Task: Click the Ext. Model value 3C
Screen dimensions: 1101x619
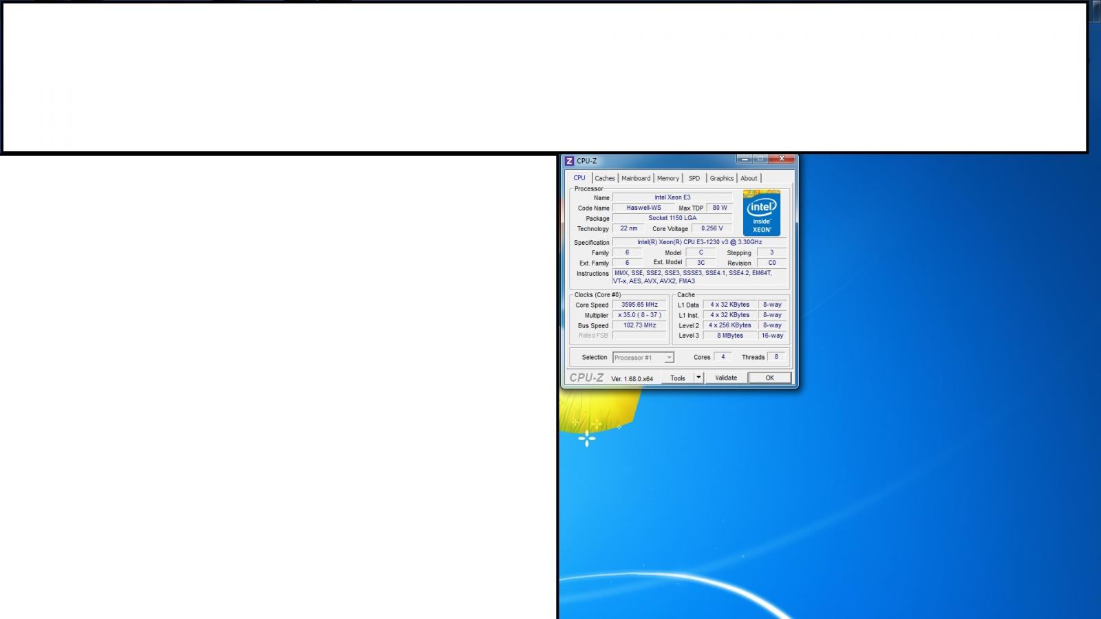Action: (x=701, y=263)
